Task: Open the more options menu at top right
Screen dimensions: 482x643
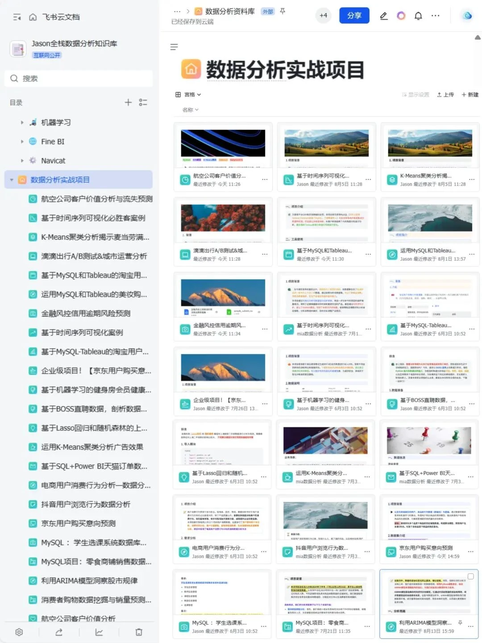Action: (x=435, y=15)
